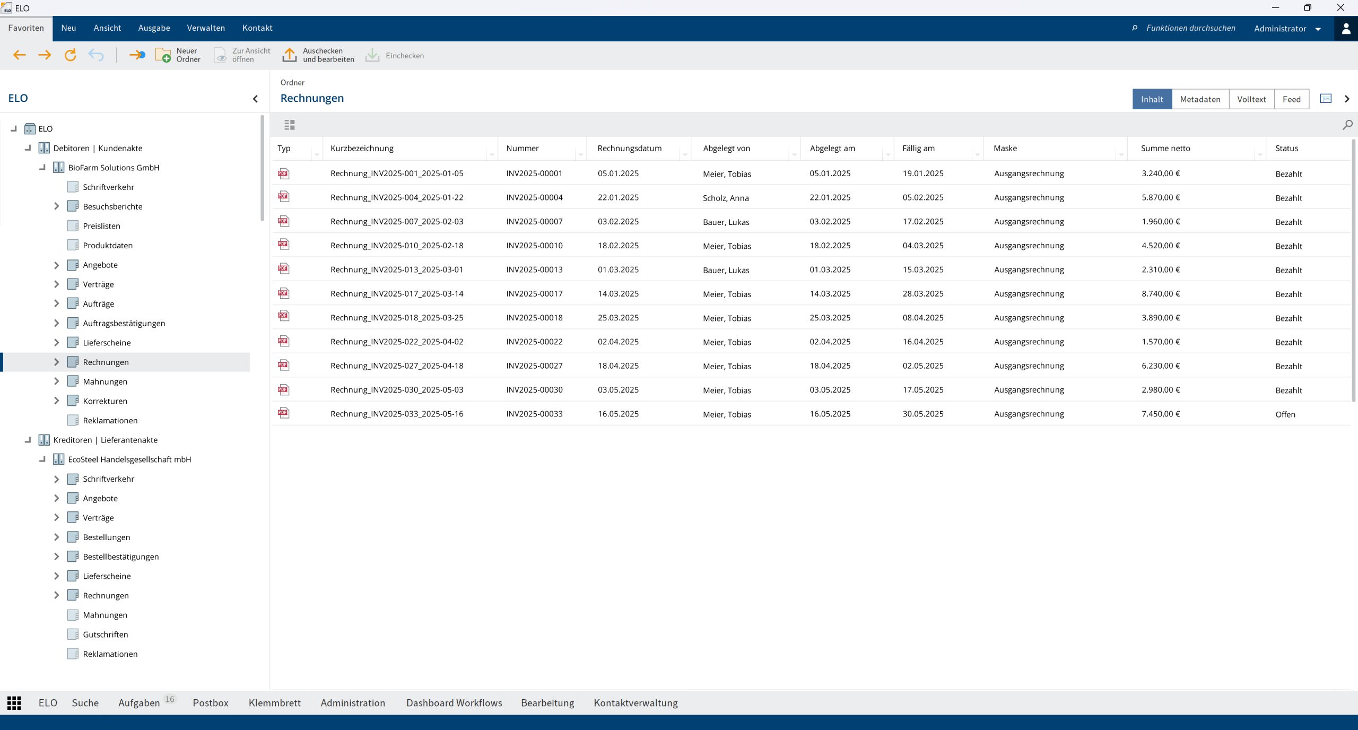Open the Verwalten ribbon tab
The width and height of the screenshot is (1358, 730).
[206, 28]
